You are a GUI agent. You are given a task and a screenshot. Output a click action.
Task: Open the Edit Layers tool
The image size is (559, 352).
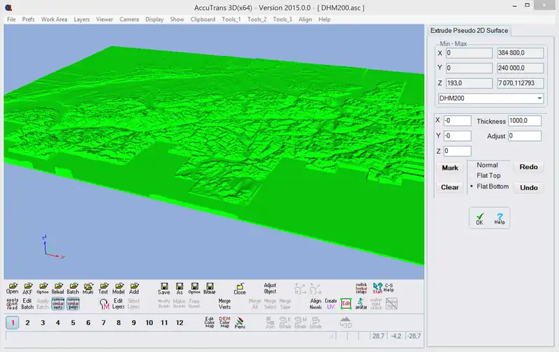(x=118, y=303)
